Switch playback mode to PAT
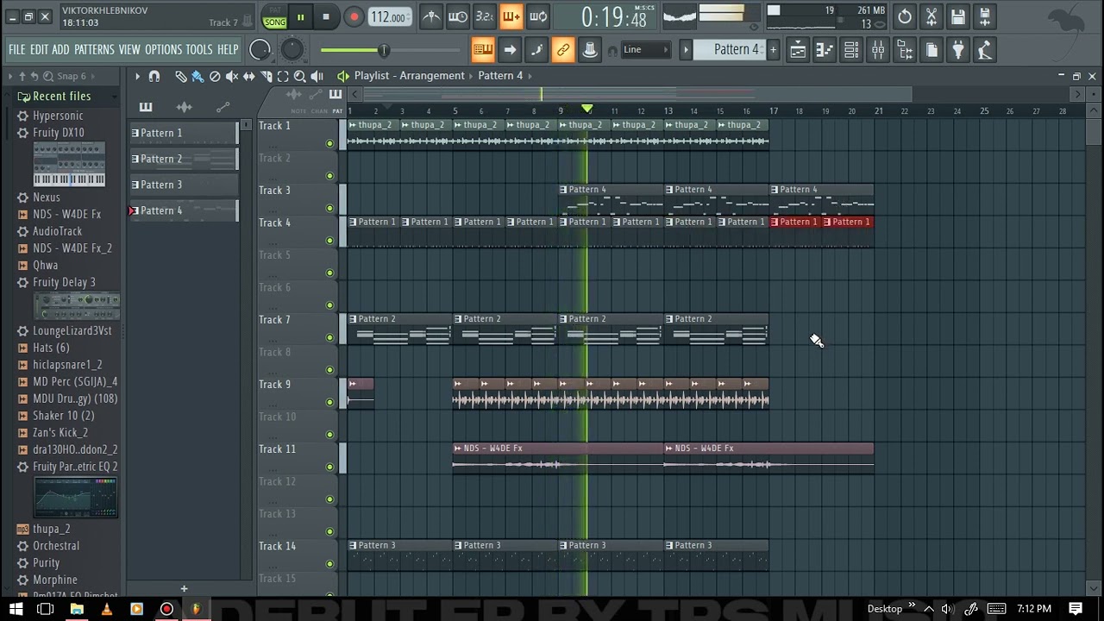Image resolution: width=1104 pixels, height=621 pixels. coord(275,10)
